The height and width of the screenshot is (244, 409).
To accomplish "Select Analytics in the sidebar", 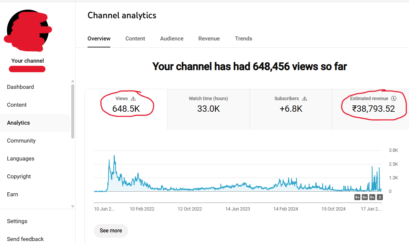I will pos(35,123).
